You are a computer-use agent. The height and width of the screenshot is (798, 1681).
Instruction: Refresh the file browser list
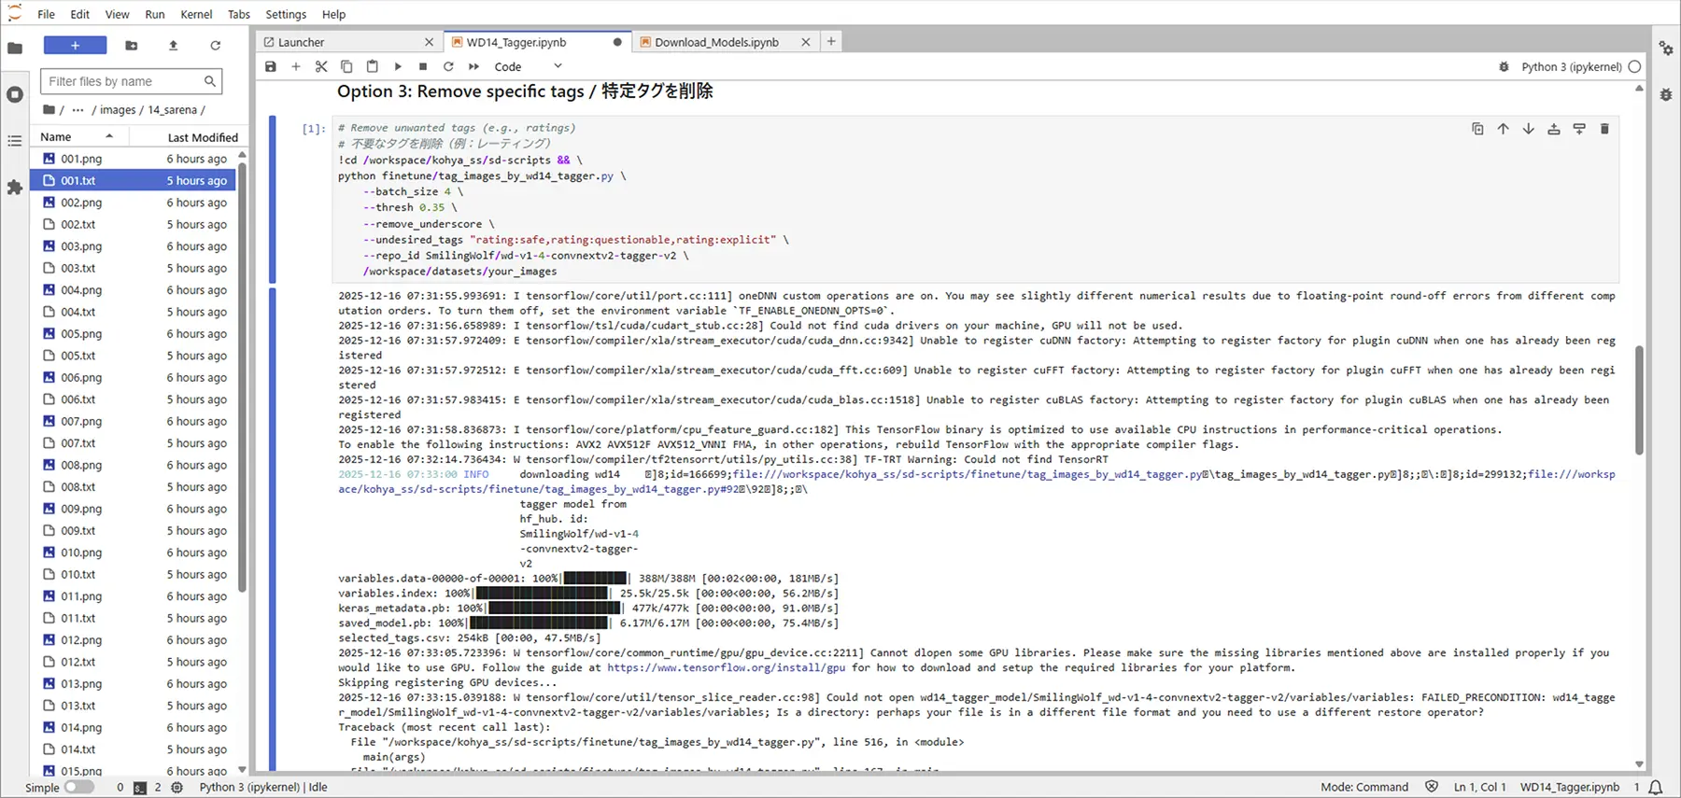click(x=215, y=45)
